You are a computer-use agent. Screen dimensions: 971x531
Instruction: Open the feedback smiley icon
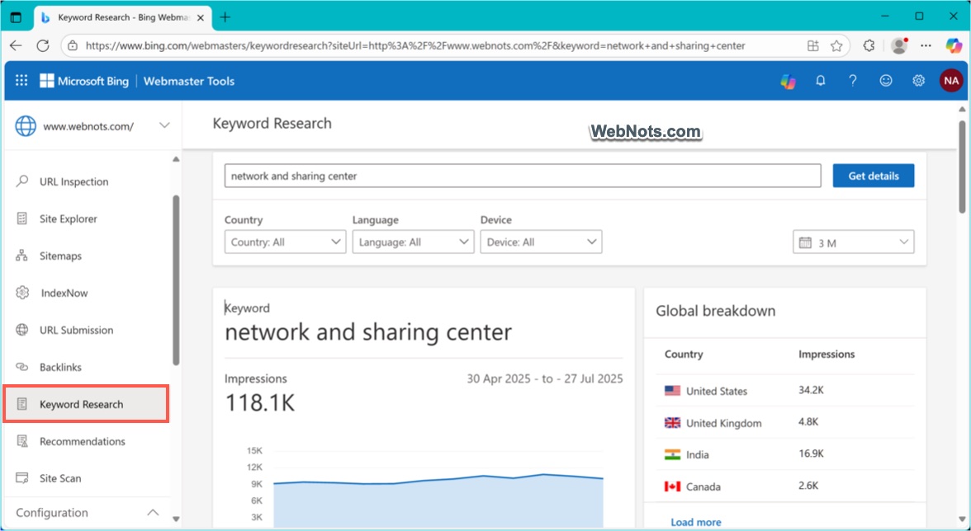(x=886, y=81)
